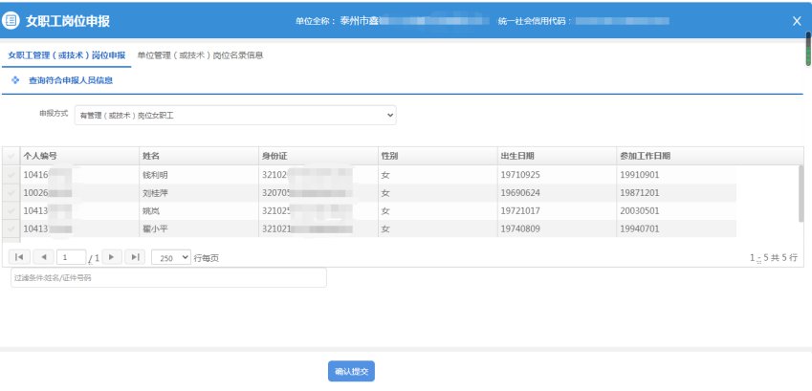This screenshot has height=391, width=812.
Task: Toggle the checkbox next to 霍小平
Action: 11,229
